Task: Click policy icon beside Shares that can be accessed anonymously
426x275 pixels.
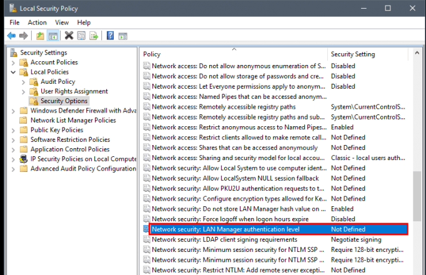Action: click(x=147, y=147)
